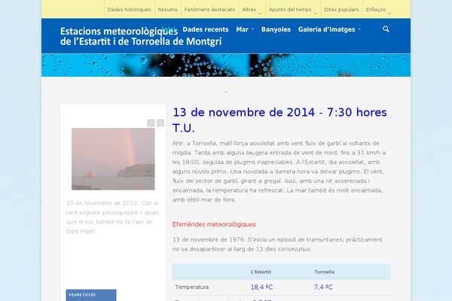The image size is (452, 301).
Task: Expand the Altres dropdown arrow
Action: (x=260, y=14)
